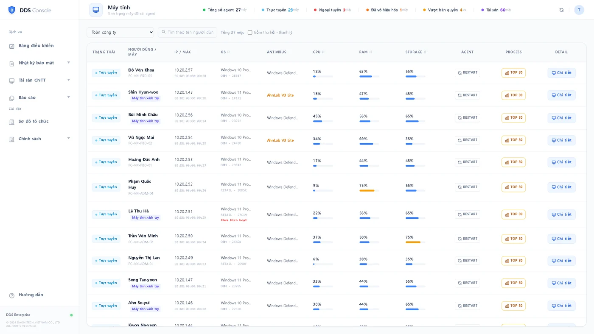The width and height of the screenshot is (594, 334).
Task: Sort table by CPU column icon
Action: [x=323, y=52]
